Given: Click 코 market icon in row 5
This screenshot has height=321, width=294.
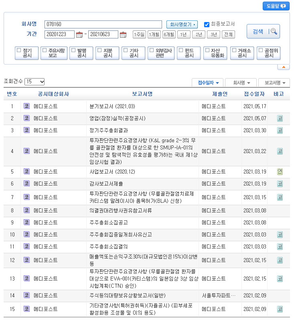Looking at the screenshot, I should (x=26, y=172).
